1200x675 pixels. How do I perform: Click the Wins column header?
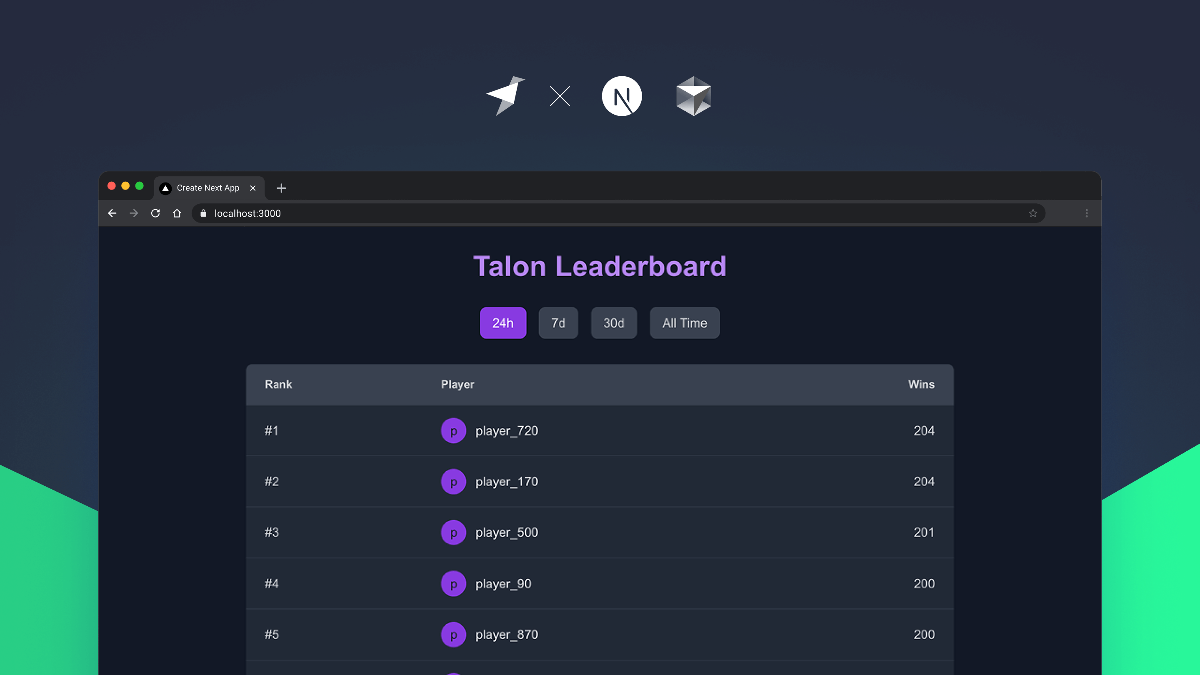click(x=921, y=384)
